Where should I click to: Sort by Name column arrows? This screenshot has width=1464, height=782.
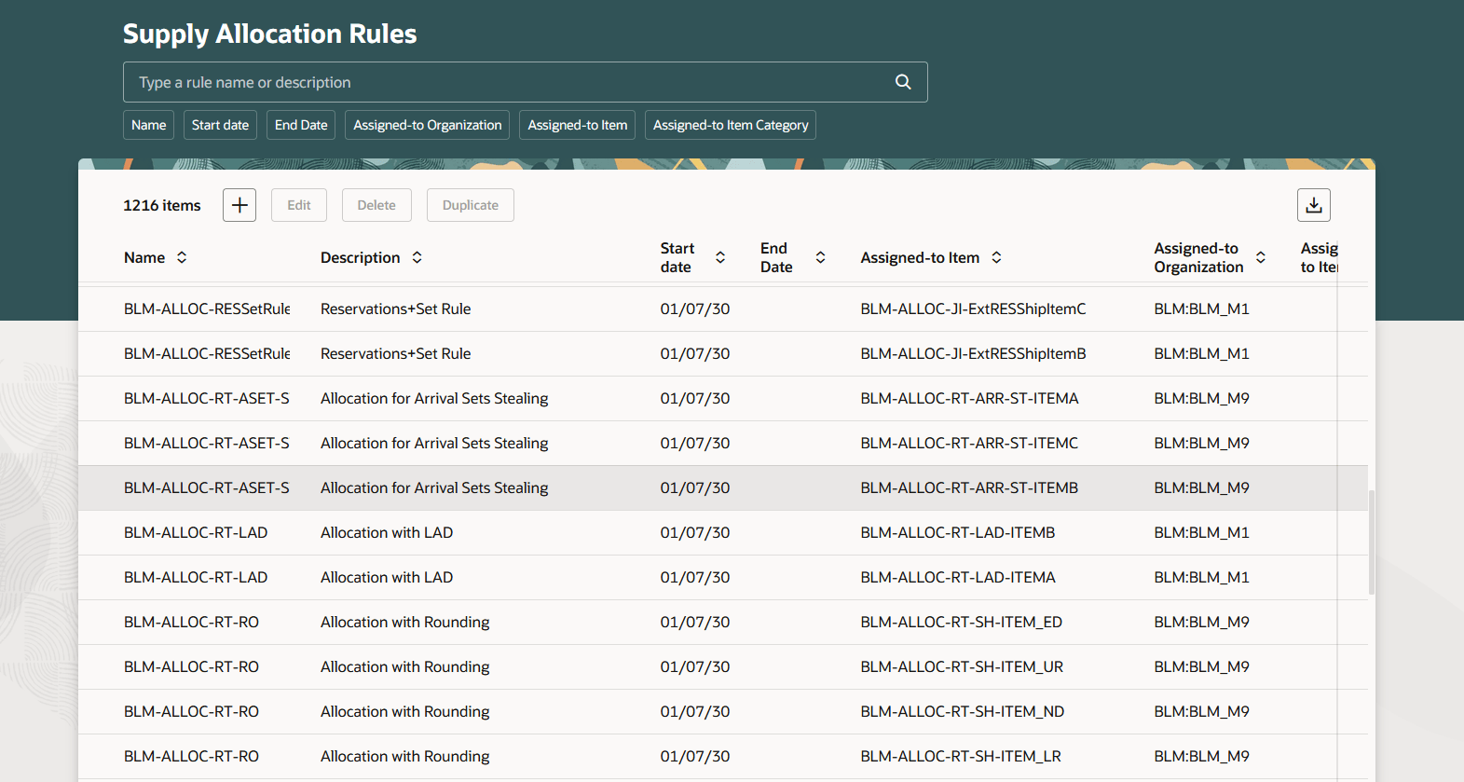(x=182, y=257)
